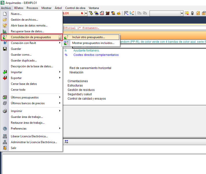Open the empty toolbar combo box dropdown
Image resolution: width=206 pixels, height=174 pixels.
(182, 13)
